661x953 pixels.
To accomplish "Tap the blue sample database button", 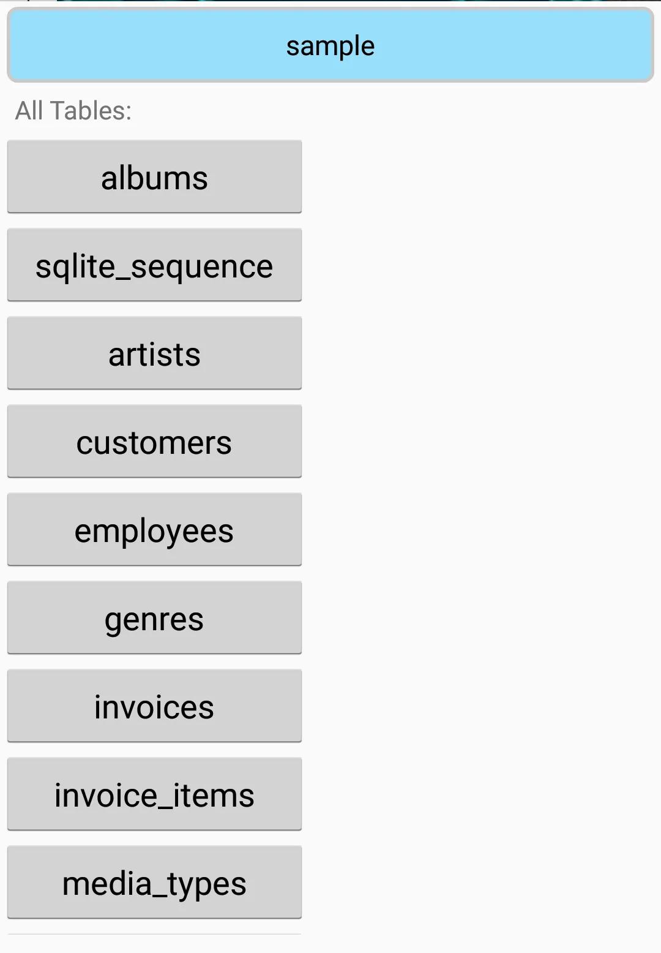I will [x=330, y=45].
